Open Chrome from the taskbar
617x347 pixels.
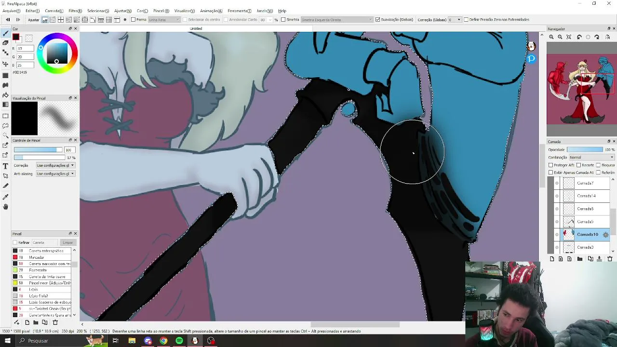click(163, 341)
